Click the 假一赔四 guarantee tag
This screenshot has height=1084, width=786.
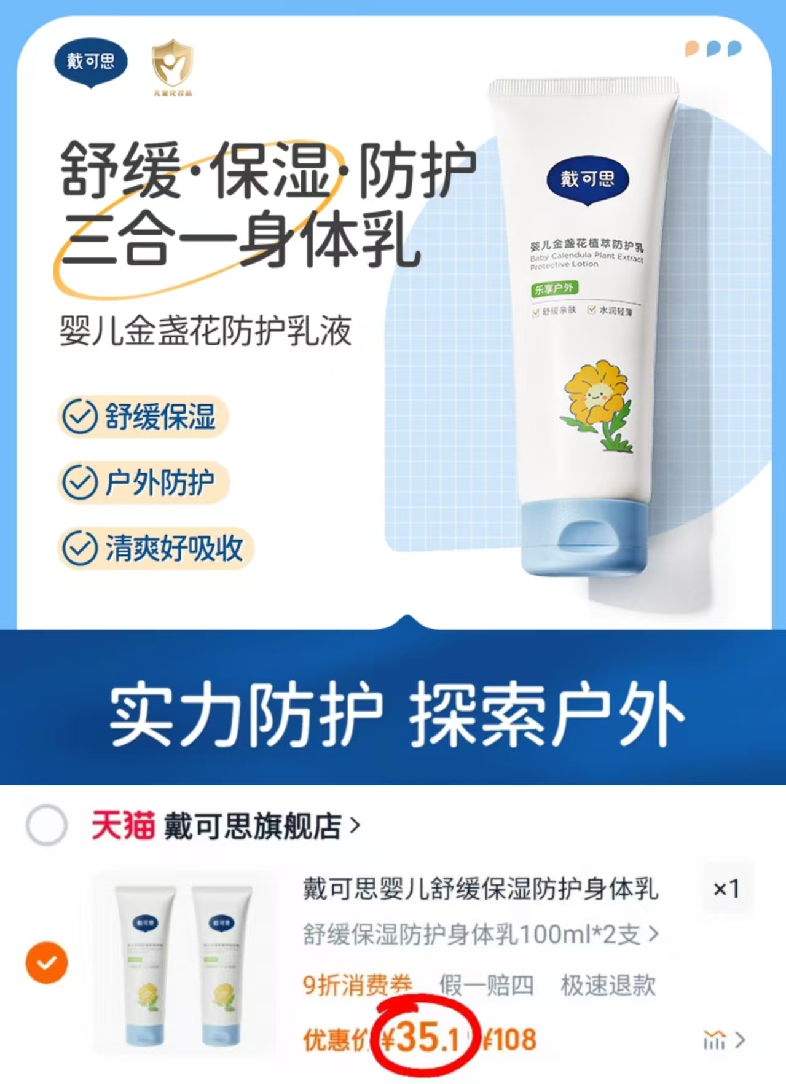[486, 985]
